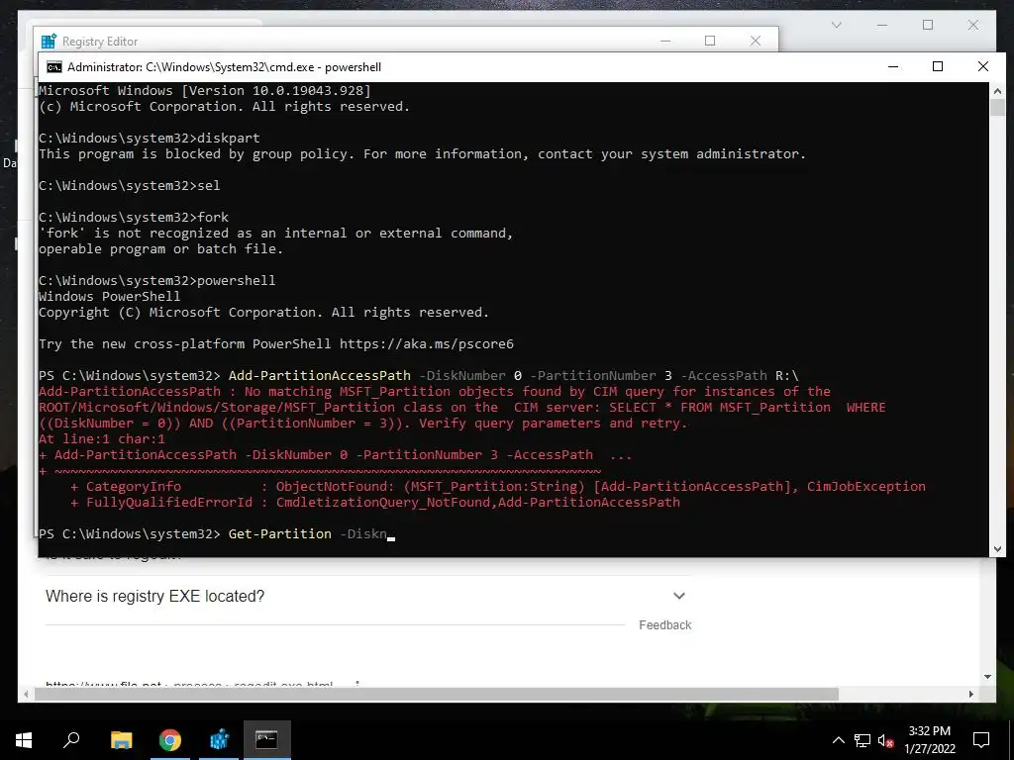
Task: Select Command Prompt taskbar icon
Action: (x=267, y=740)
